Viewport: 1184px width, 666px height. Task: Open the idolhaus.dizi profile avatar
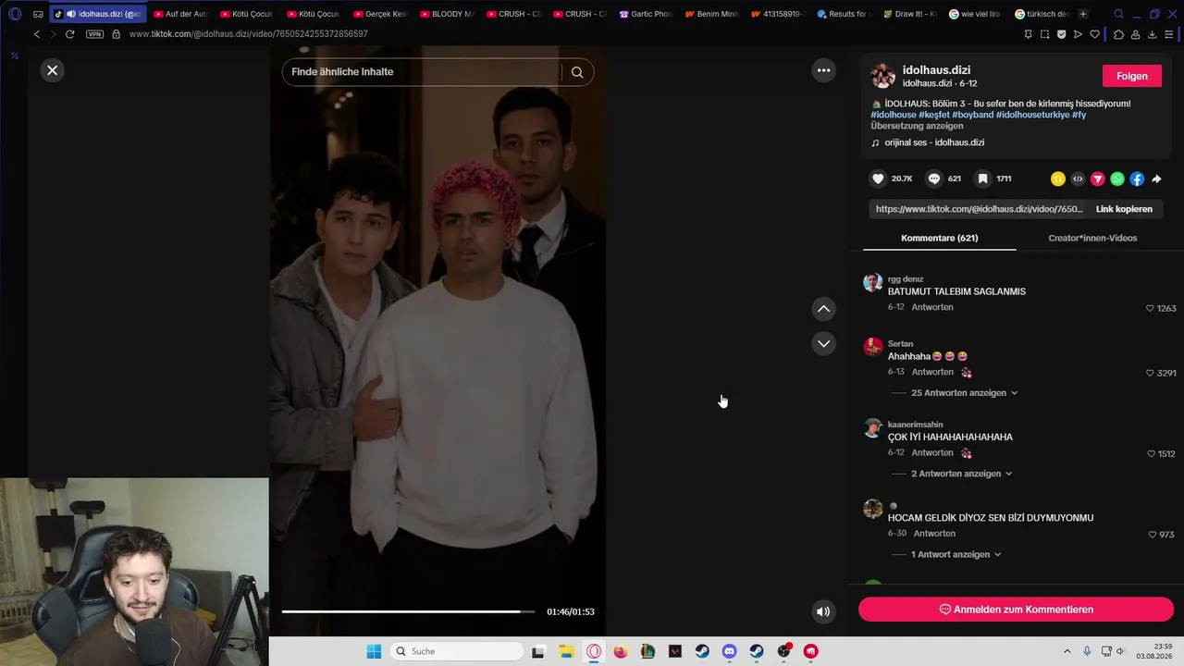[883, 76]
